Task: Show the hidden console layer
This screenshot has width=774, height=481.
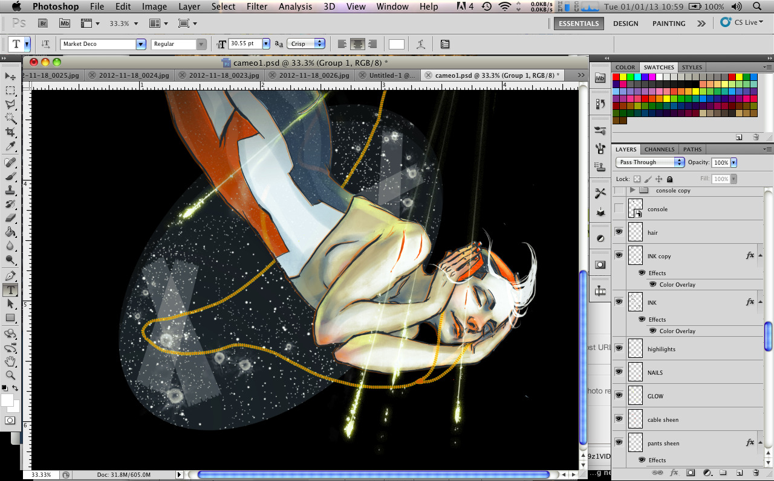Action: pyautogui.click(x=619, y=209)
